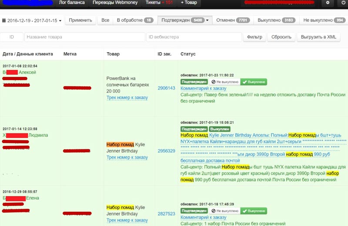Viewport: 348px width, 226px height.
Task: Click timestamp 2017-01-08 22:02:54
Action: (20, 66)
